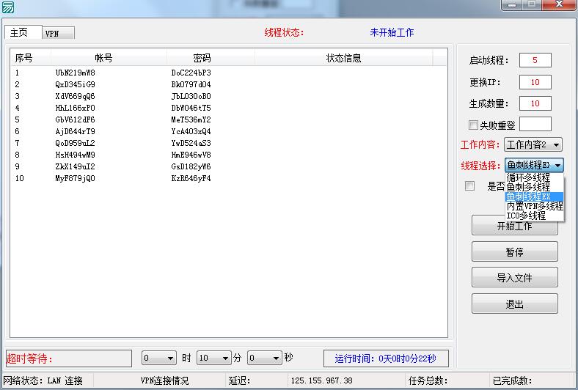Collapse the 线程选择 dropdown via its arrow
This screenshot has height=390, width=578.
click(557, 166)
